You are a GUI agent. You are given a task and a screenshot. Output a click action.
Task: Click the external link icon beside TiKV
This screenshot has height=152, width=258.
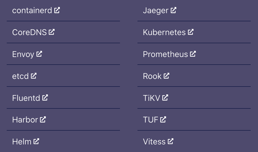[165, 98]
